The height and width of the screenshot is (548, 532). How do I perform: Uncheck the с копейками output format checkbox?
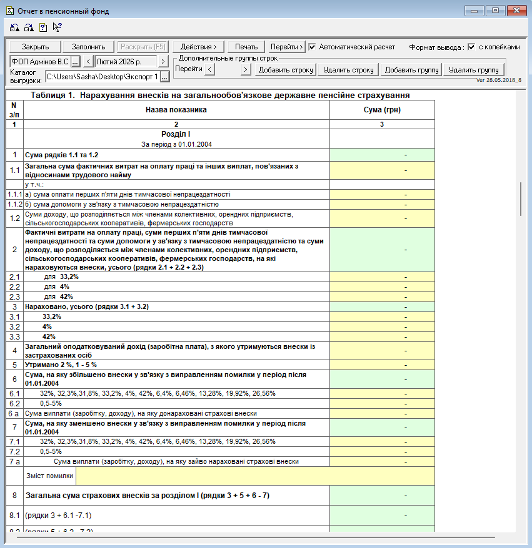(x=472, y=47)
